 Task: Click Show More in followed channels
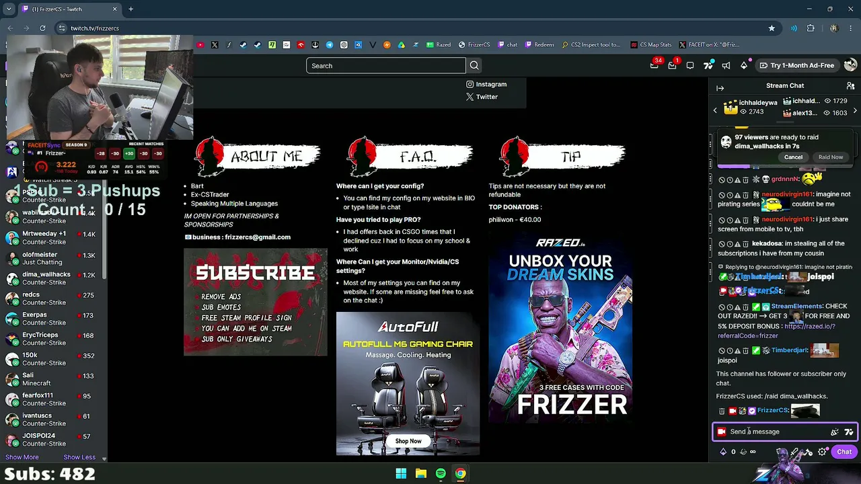22,457
